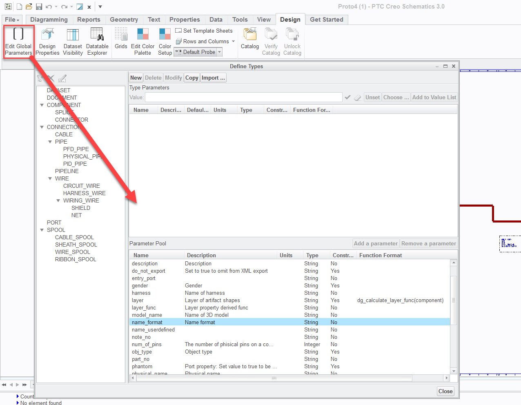This screenshot has width=521, height=405.
Task: Click the x close icon in quick access toolbar
Action: (89, 7)
